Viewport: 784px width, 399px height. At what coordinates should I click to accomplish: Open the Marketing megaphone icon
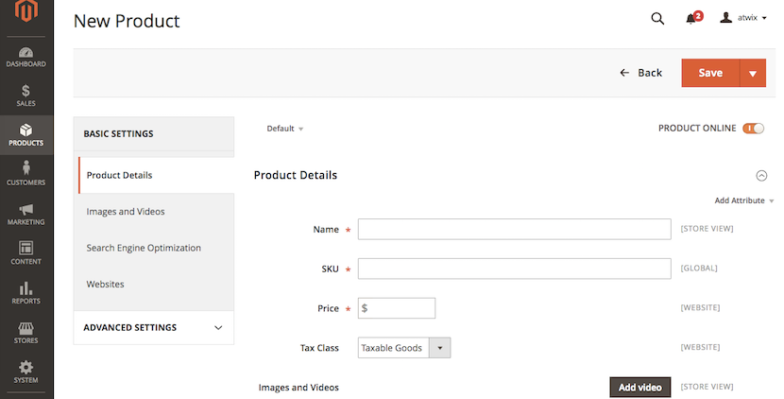(x=26, y=214)
